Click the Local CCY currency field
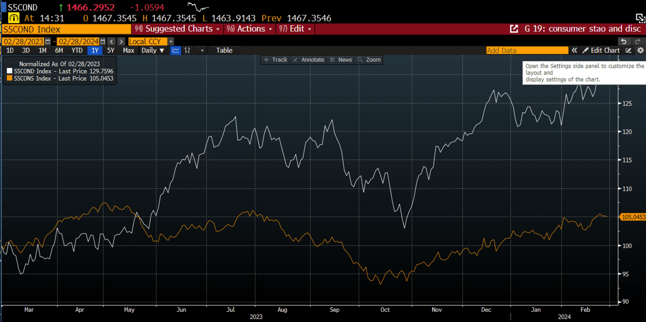 point(148,41)
